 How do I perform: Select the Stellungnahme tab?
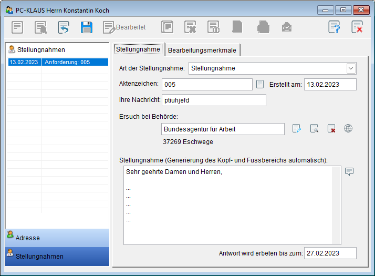point(138,49)
